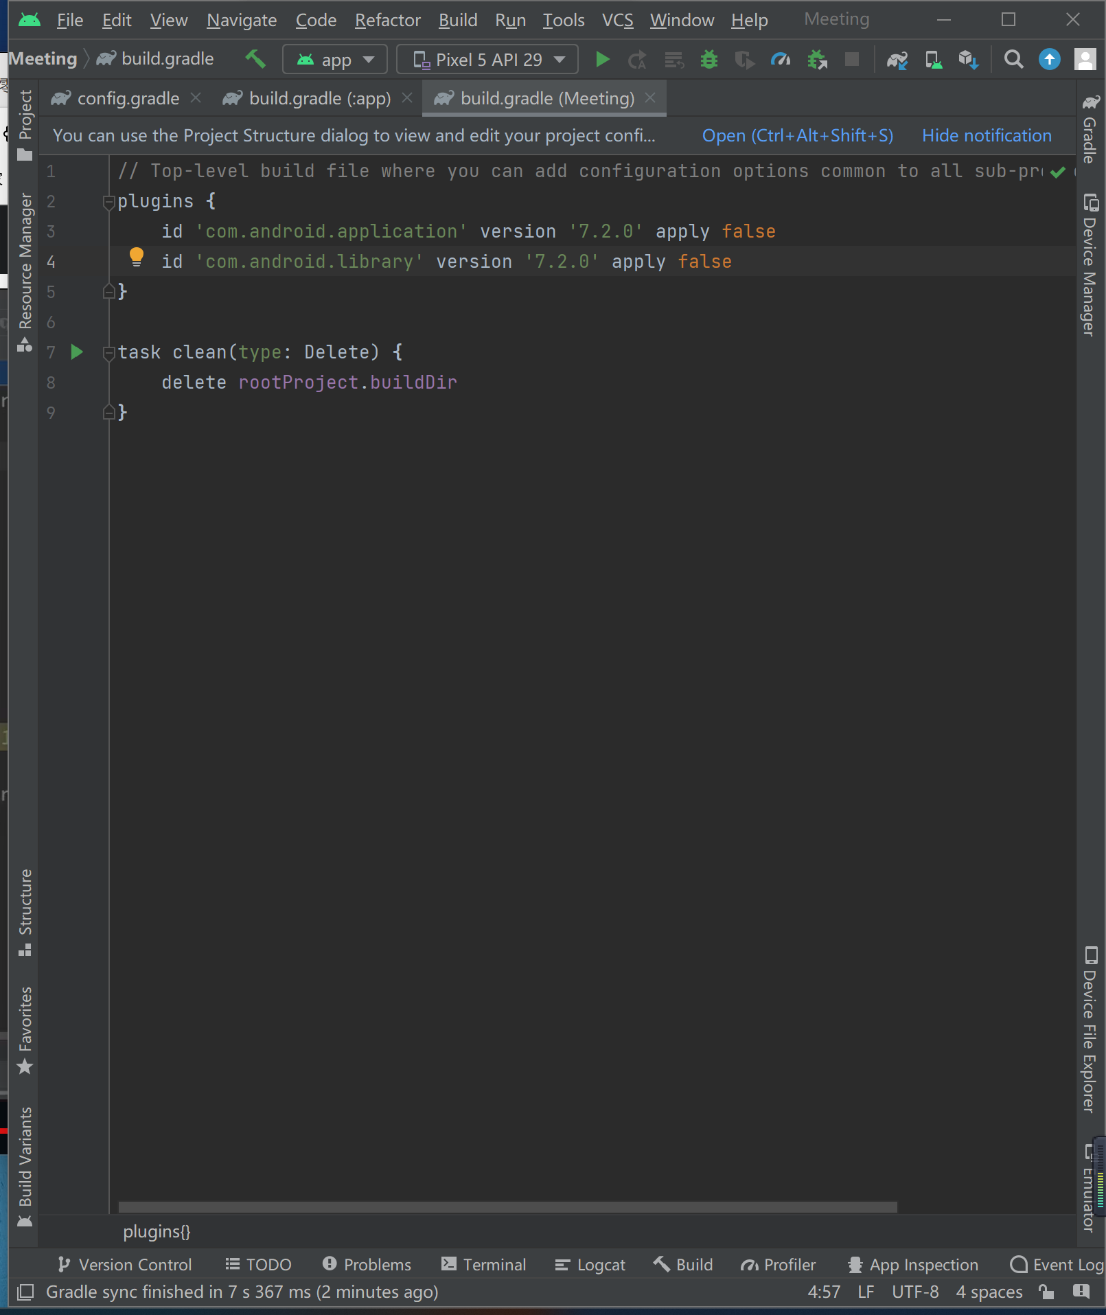Click Open (Ctrl+Alt+Shift+S) link
1106x1315 pixels.
(x=798, y=135)
